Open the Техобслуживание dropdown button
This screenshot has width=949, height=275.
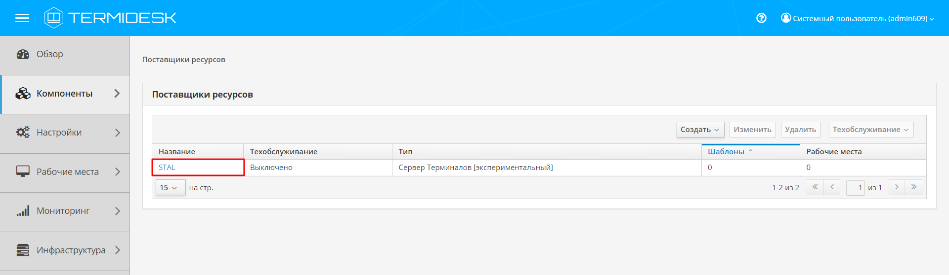point(870,130)
